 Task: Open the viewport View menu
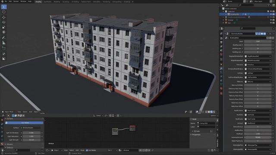19,112
